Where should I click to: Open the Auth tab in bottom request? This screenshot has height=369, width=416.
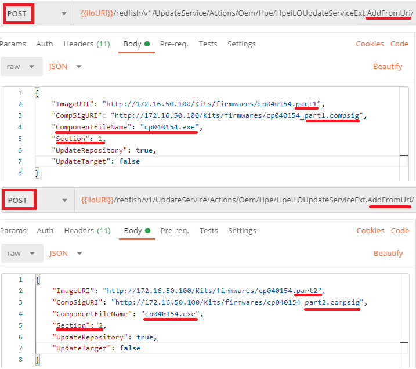point(45,231)
